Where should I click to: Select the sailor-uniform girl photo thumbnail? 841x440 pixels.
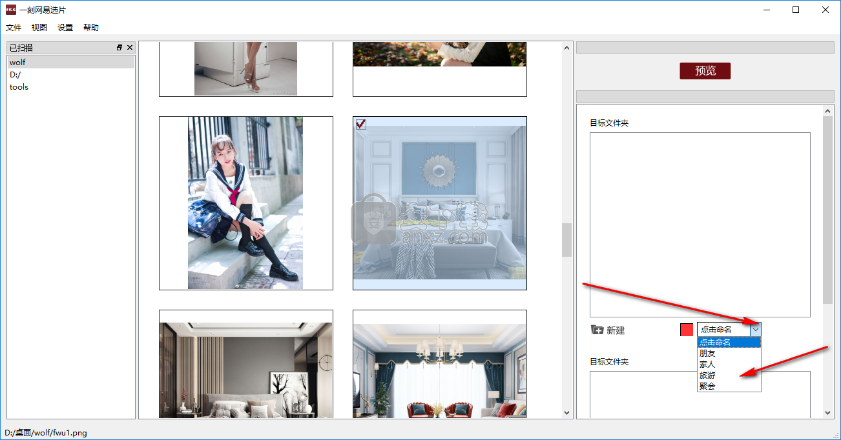[246, 203]
